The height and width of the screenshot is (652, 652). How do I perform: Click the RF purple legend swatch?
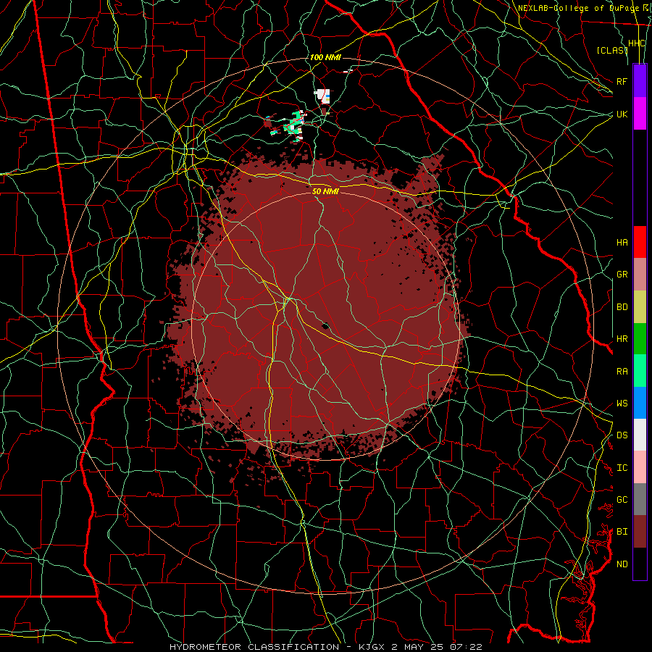click(640, 81)
